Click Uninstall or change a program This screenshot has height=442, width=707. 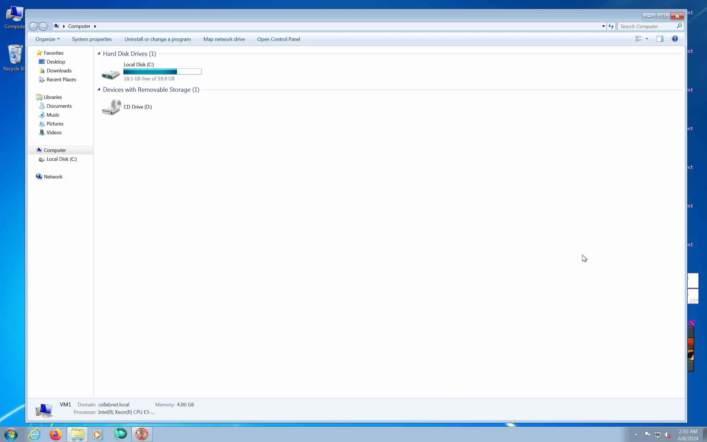click(157, 39)
